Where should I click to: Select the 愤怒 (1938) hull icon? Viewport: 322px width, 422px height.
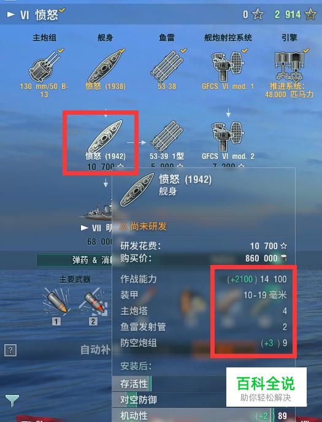[x=105, y=66]
